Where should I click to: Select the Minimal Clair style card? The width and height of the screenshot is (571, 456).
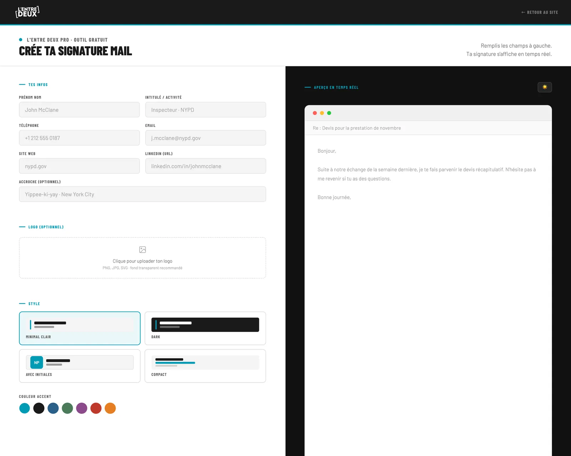pyautogui.click(x=80, y=328)
